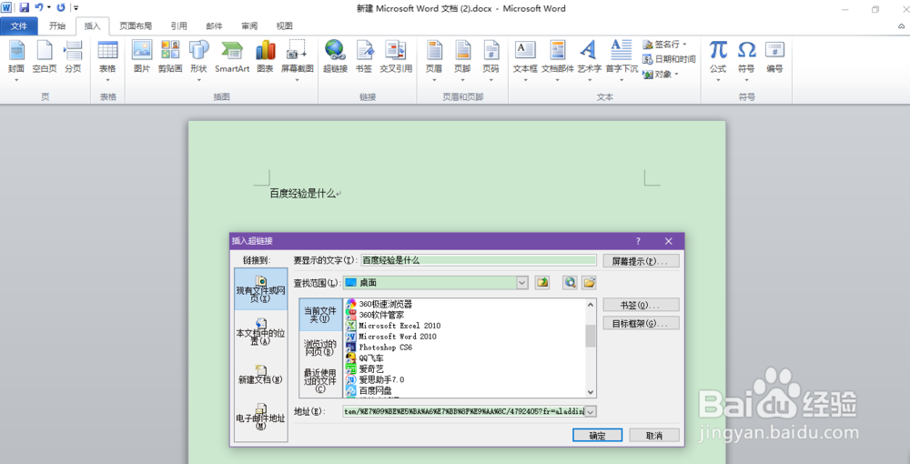The height and width of the screenshot is (464, 910).
Task: Open 屏幕提示 screen tip settings
Action: [x=641, y=261]
